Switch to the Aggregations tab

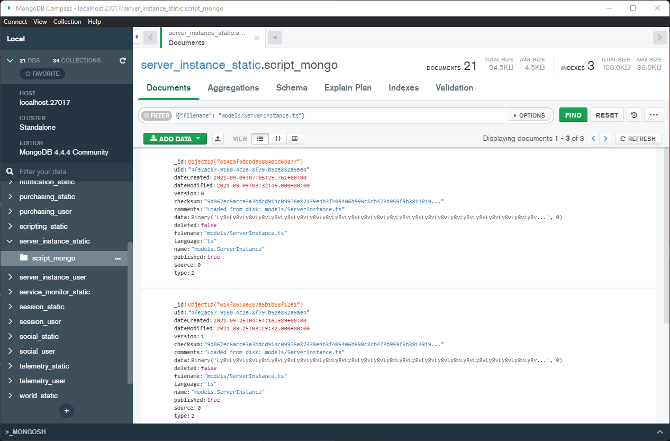(233, 88)
